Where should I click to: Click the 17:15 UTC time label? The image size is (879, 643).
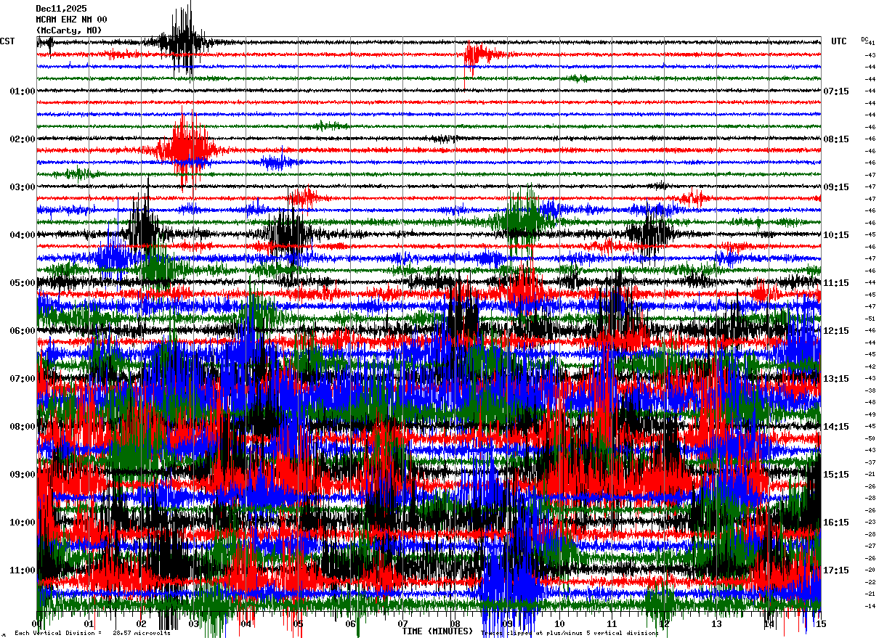[x=836, y=570]
